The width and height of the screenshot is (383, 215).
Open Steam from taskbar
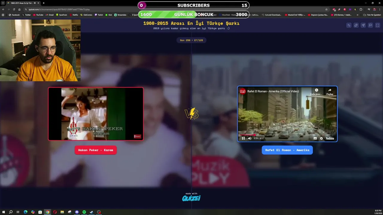[x=91, y=212]
